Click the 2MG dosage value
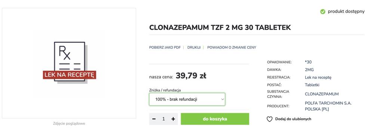 (309, 70)
